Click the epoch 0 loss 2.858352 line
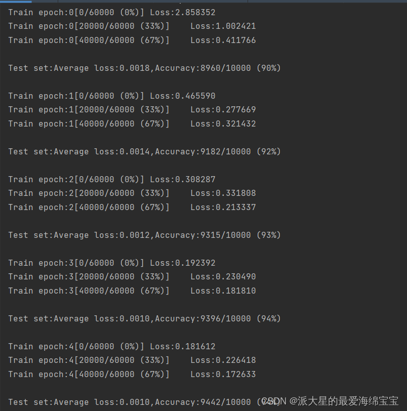Viewport: 407px width, 411px height. click(x=111, y=12)
